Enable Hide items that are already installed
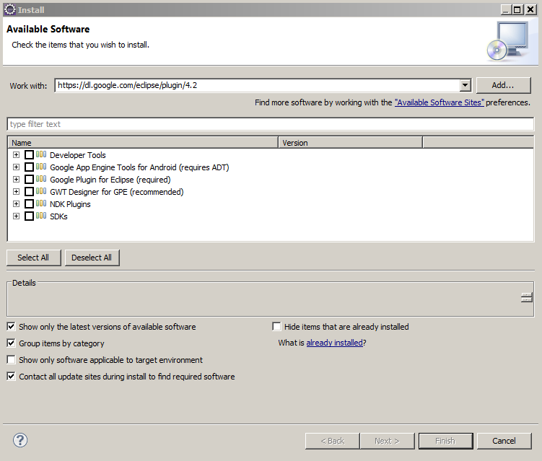This screenshot has height=461, width=542. click(x=276, y=327)
